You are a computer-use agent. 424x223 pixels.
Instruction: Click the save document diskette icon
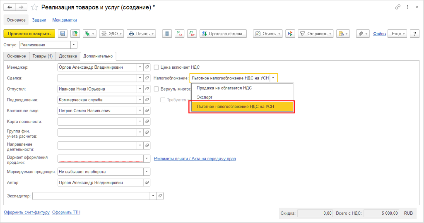63,34
